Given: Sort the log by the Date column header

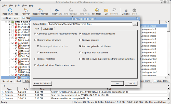Looking at the screenshot, I should click(26, 89).
